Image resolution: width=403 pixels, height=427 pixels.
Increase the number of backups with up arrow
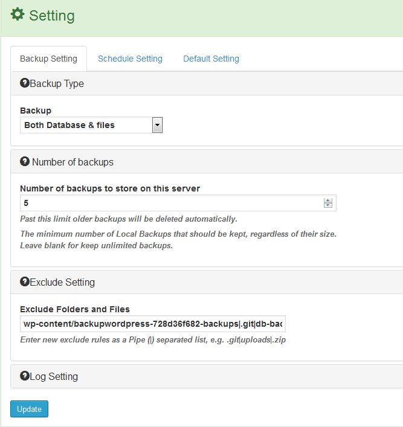(x=328, y=200)
